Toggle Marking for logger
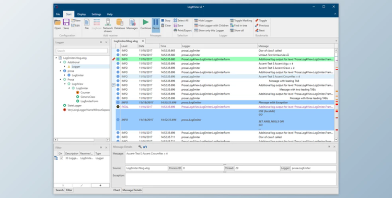 pos(241,20)
